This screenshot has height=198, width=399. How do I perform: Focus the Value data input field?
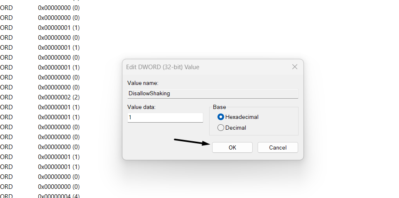click(x=165, y=118)
